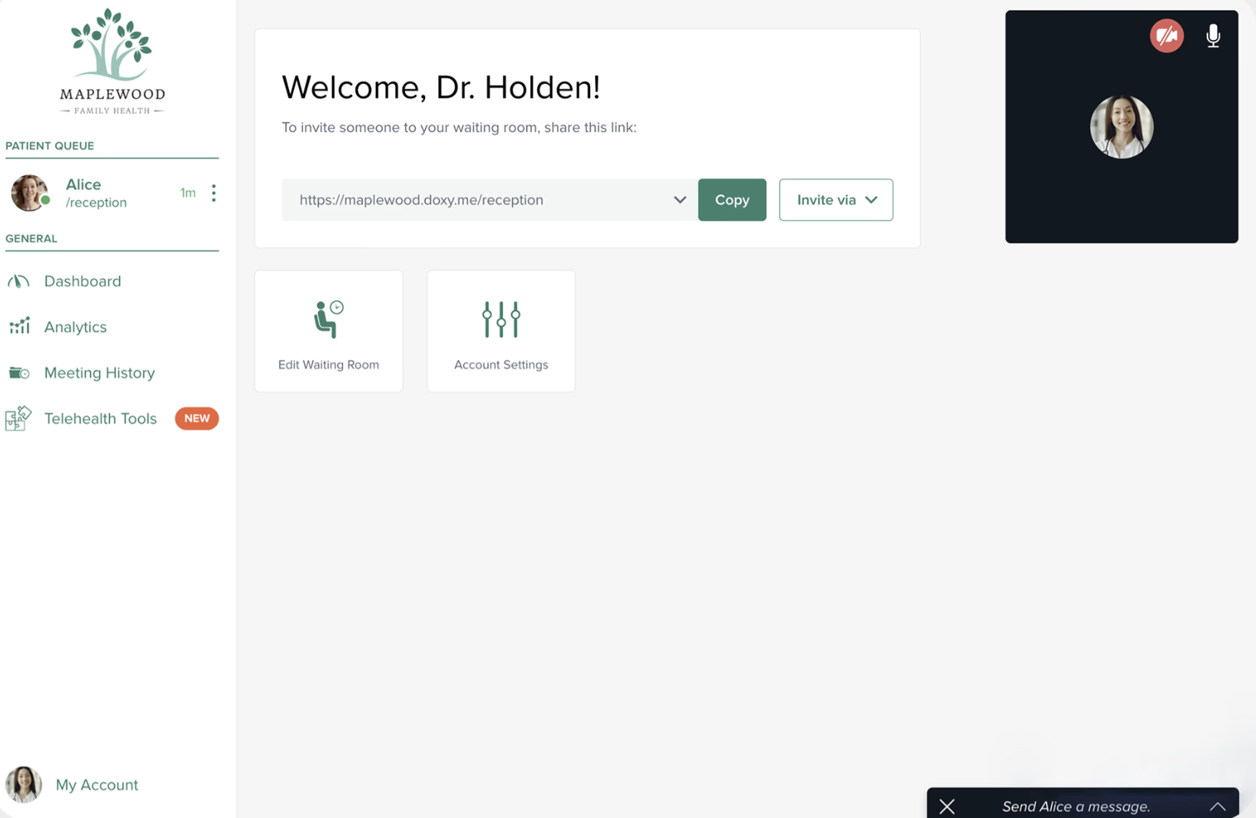Viewport: 1256px width, 818px height.
Task: Go to Analytics in sidebar
Action: pos(75,327)
